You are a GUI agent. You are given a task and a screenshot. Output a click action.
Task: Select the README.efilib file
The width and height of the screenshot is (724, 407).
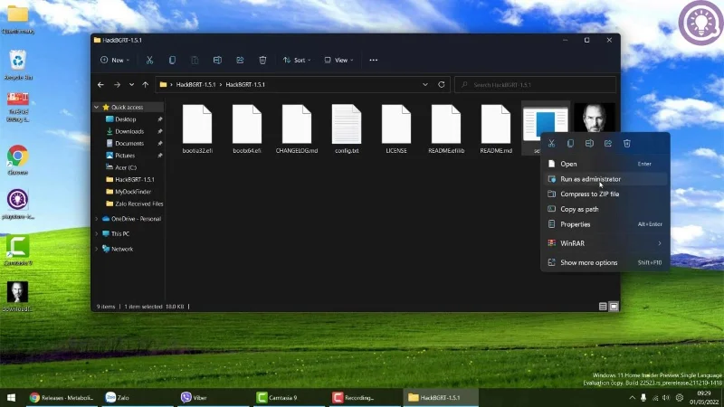click(x=446, y=128)
